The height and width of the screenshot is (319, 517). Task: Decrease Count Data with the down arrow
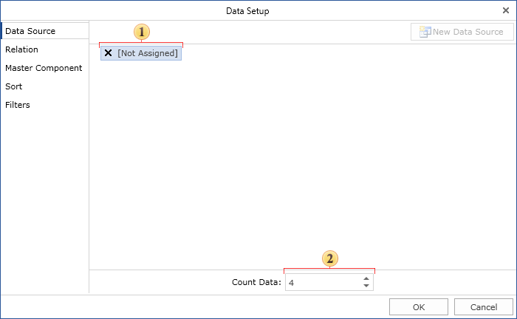[x=366, y=286]
